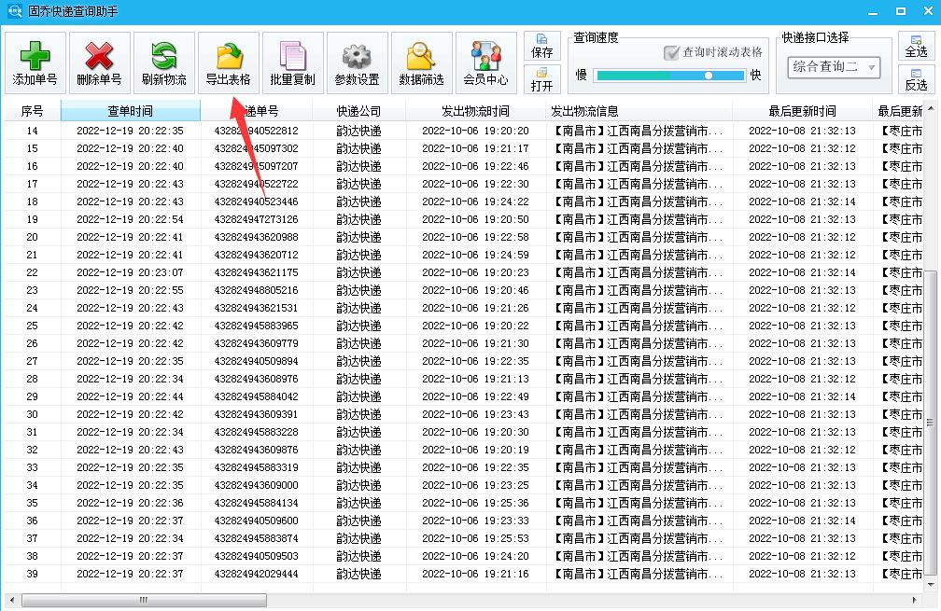Click the 保存 save button
The width and height of the screenshot is (941, 611).
tap(541, 46)
